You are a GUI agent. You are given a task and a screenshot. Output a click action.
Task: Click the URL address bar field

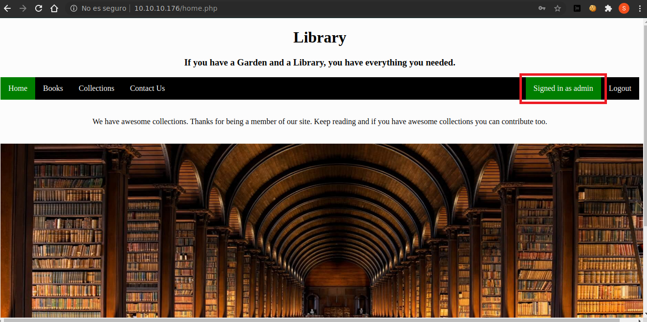293,8
